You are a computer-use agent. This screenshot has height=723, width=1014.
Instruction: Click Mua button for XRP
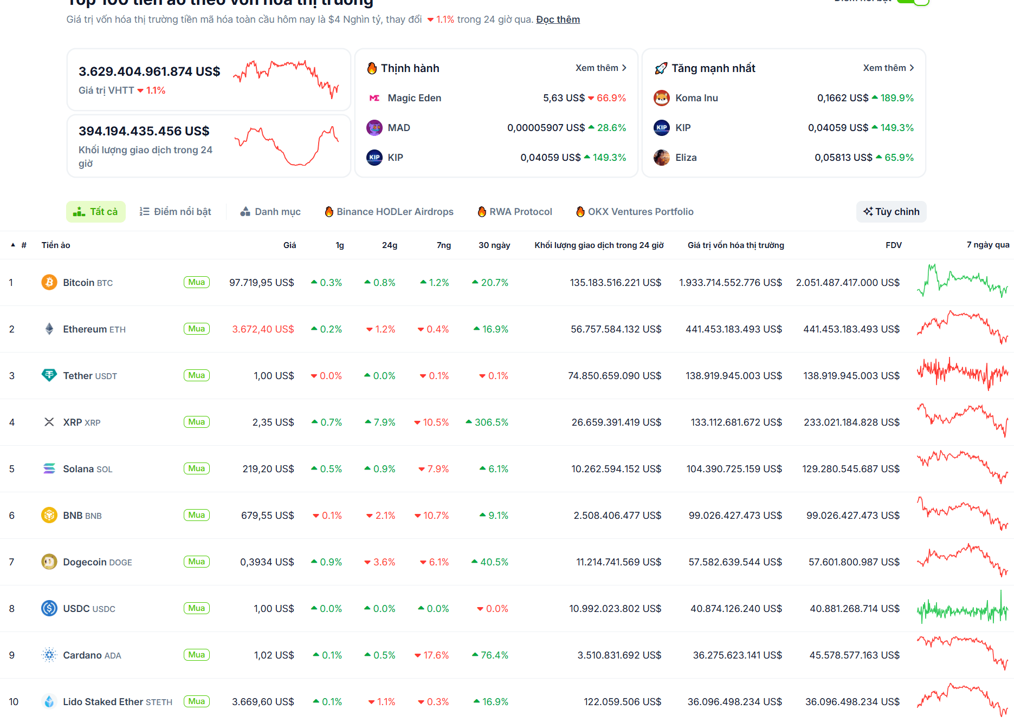coord(197,422)
